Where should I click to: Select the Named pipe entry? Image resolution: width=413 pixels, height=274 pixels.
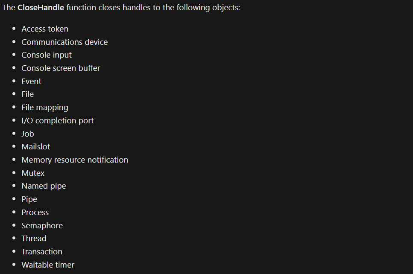[44, 186]
